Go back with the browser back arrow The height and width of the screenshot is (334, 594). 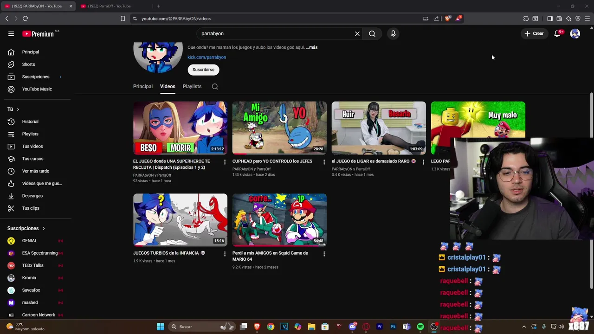tap(6, 19)
